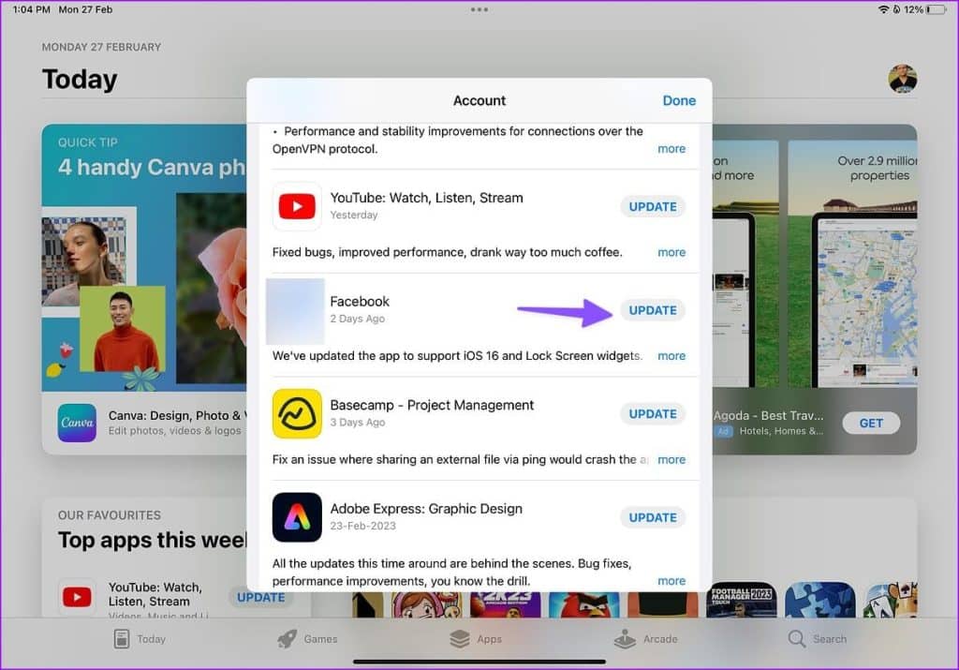The width and height of the screenshot is (959, 670).
Task: Switch to the Search tab
Action: tap(818, 638)
